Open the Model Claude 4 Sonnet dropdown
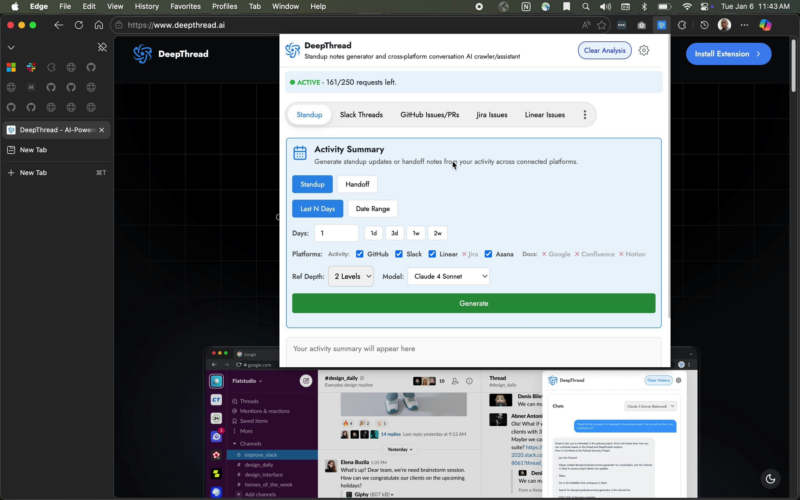The height and width of the screenshot is (500, 800). (449, 276)
